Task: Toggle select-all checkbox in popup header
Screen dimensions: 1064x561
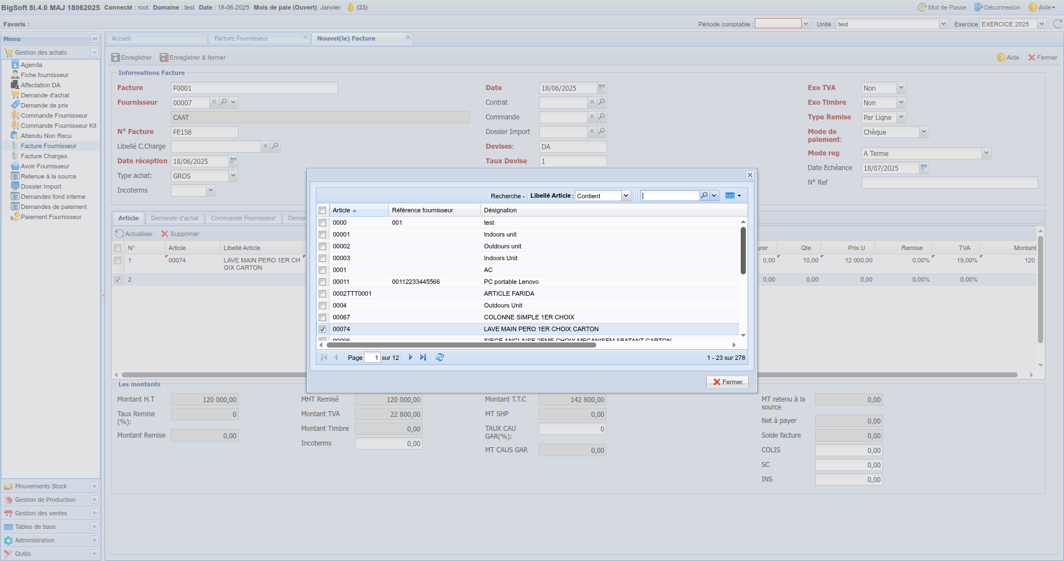Action: tap(323, 210)
